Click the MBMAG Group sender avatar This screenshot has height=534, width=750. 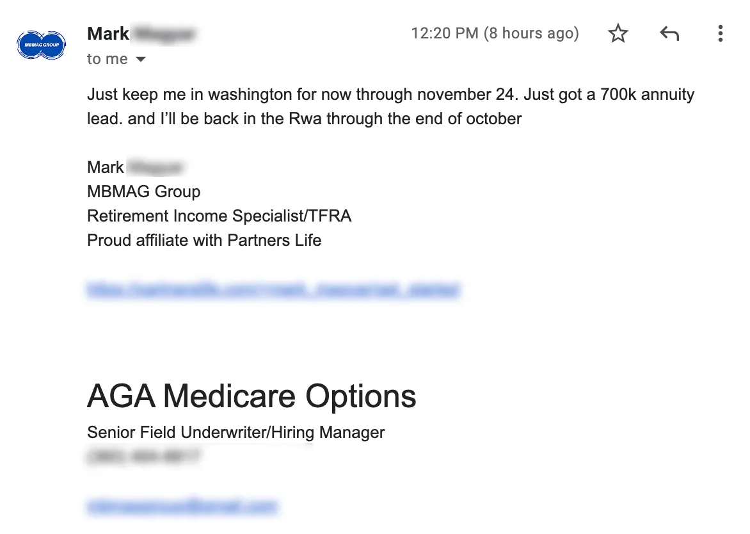tap(42, 45)
